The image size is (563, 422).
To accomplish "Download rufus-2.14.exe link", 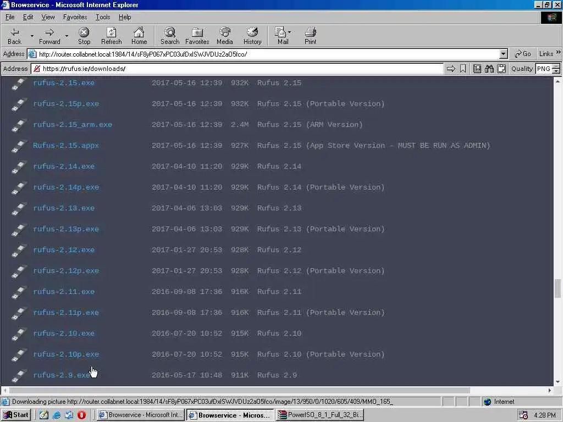I will pyautogui.click(x=64, y=166).
